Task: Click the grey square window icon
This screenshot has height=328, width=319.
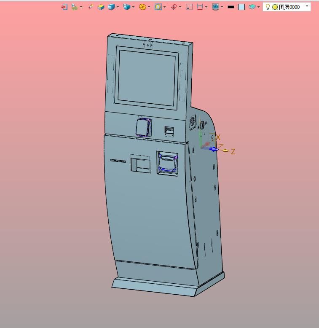Action: tap(189, 7)
